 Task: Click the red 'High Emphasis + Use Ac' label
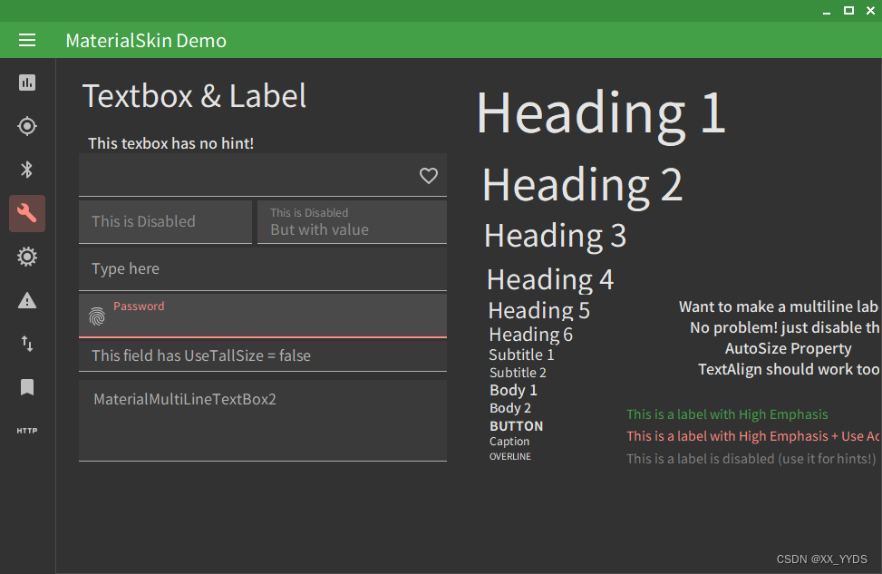tap(752, 437)
